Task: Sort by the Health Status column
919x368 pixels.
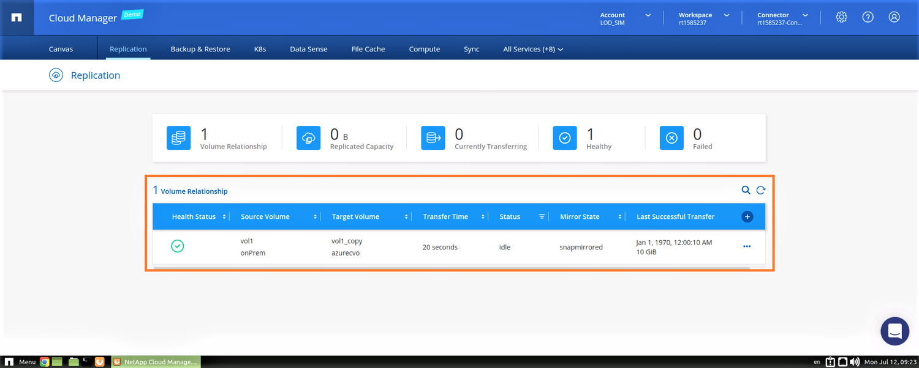Action: tap(224, 216)
